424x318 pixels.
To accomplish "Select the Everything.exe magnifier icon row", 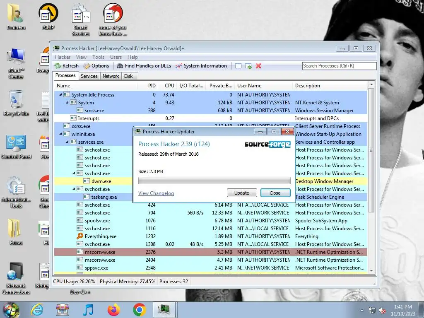I will click(211, 236).
